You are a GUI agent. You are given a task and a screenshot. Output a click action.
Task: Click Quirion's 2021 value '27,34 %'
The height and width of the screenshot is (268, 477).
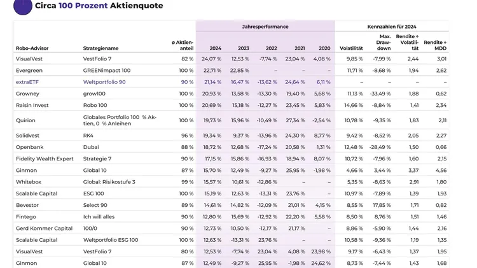pos(295,120)
